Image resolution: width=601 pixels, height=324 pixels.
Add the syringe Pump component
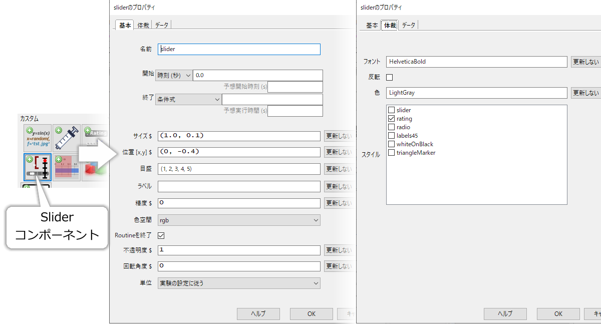[x=67, y=138]
